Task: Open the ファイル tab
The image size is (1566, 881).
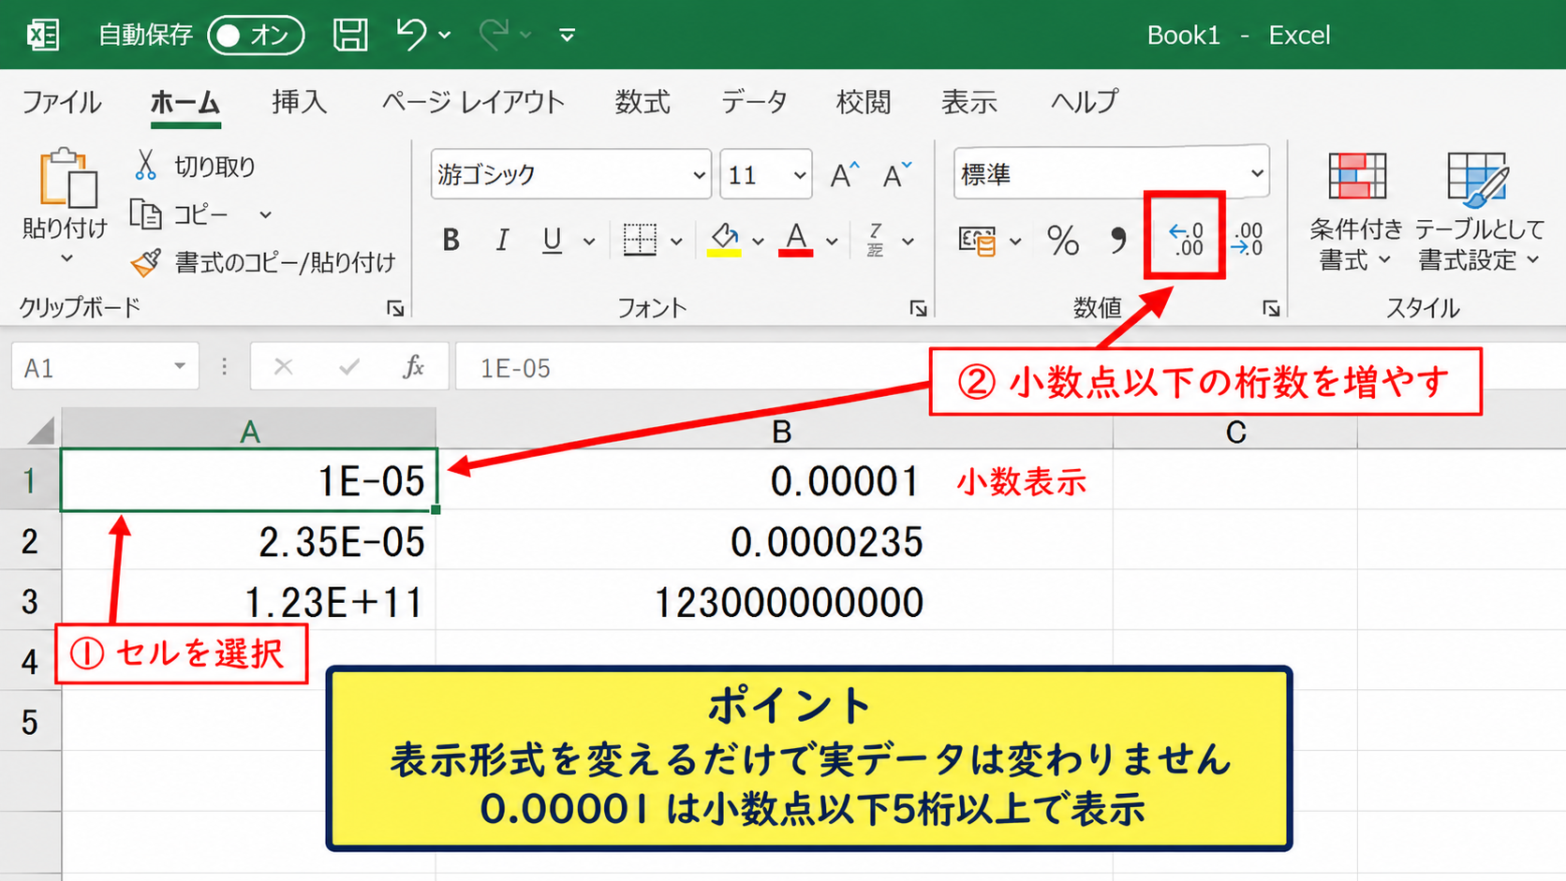Action: pyautogui.click(x=61, y=102)
